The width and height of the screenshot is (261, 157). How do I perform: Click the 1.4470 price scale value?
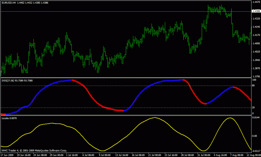pyautogui.click(x=256, y=2)
